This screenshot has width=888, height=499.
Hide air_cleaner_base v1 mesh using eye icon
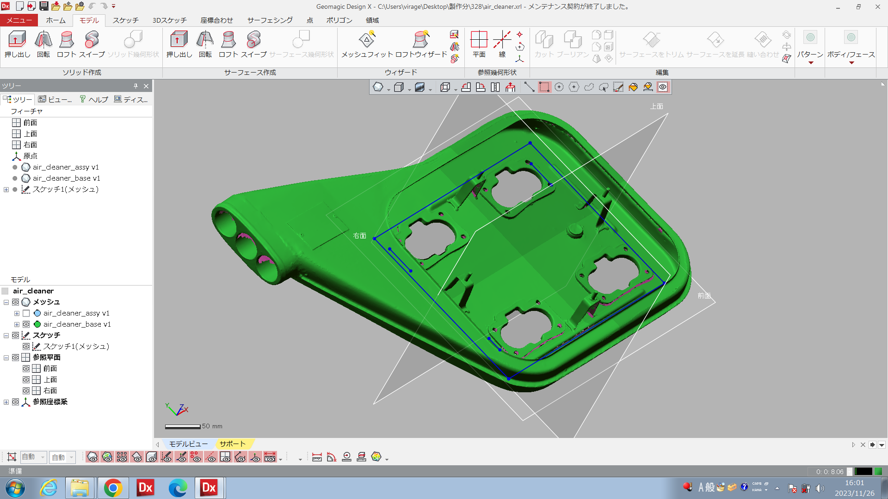[x=26, y=324]
